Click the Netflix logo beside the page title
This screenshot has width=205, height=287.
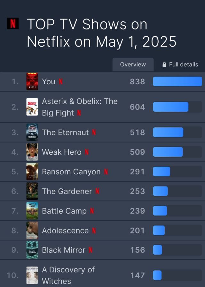point(13,23)
